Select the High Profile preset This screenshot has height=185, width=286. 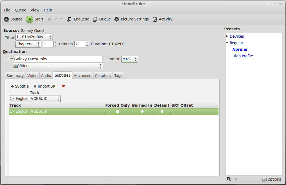[243, 56]
